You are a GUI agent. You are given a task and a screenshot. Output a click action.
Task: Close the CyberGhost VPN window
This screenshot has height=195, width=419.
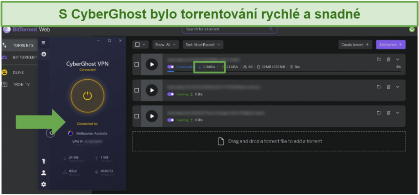click(120, 40)
